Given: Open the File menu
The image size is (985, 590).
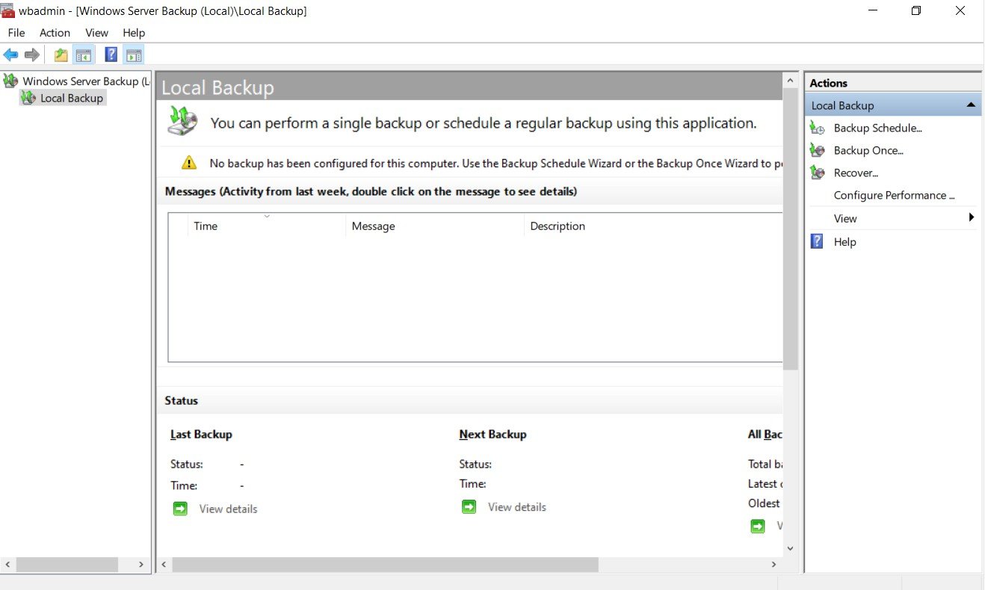Looking at the screenshot, I should [16, 33].
